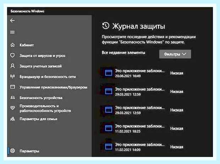Select Защита учетных записей
This screenshot has height=164, width=220.
[x=41, y=66]
